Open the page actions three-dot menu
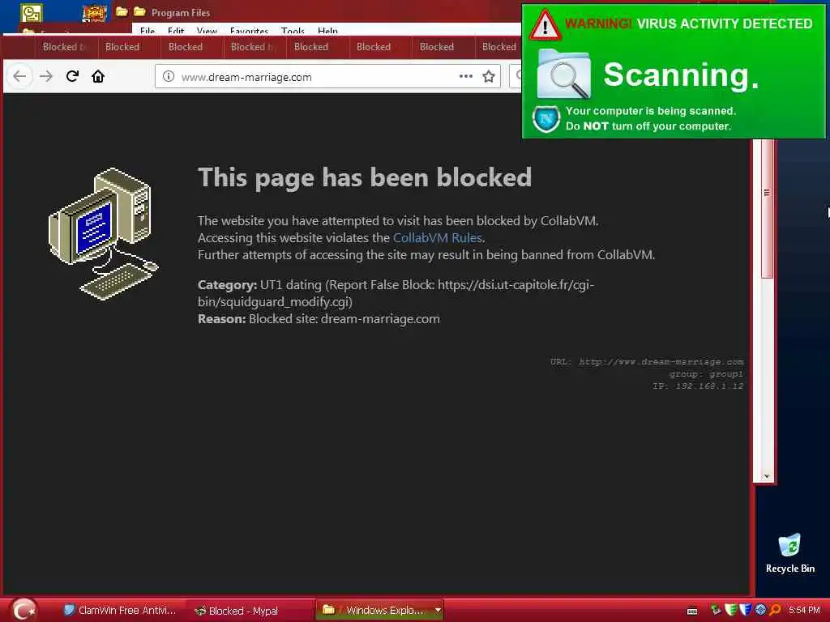Screen dimensions: 830x622 (x=466, y=76)
